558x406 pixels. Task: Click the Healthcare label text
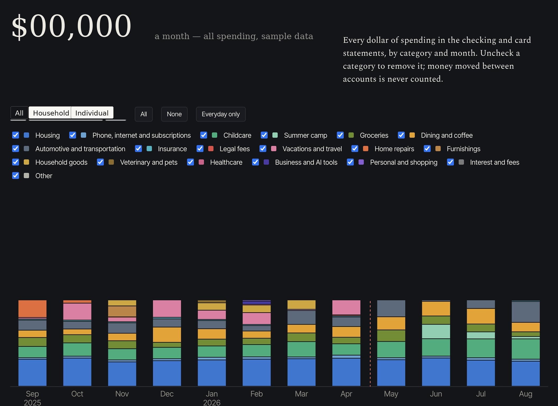pyautogui.click(x=226, y=162)
